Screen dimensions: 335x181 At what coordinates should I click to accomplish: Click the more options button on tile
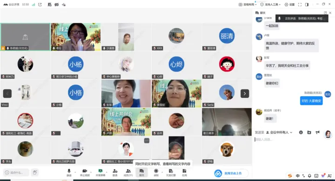click(147, 141)
